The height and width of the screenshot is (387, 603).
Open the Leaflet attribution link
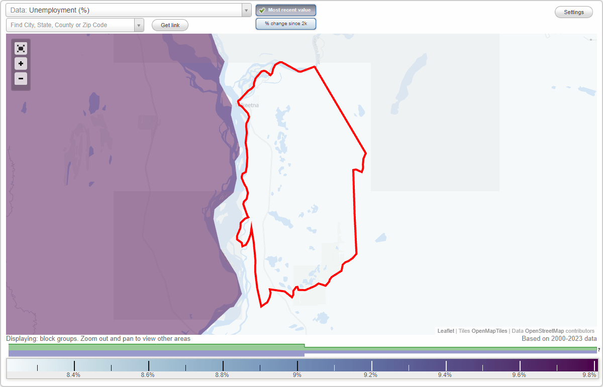(x=446, y=331)
